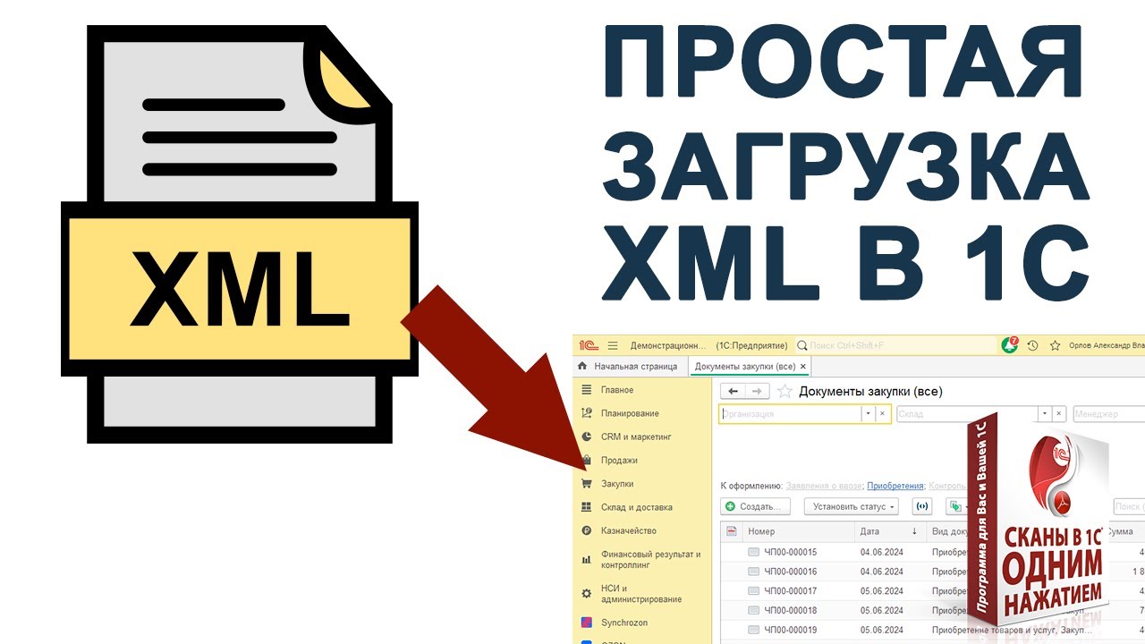
Task: Close the 'Документы закупки (все)' tab
Action: pos(803,367)
